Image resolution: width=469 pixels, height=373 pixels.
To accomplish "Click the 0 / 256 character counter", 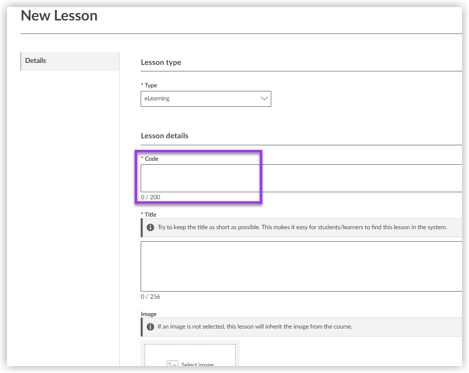I will [150, 296].
